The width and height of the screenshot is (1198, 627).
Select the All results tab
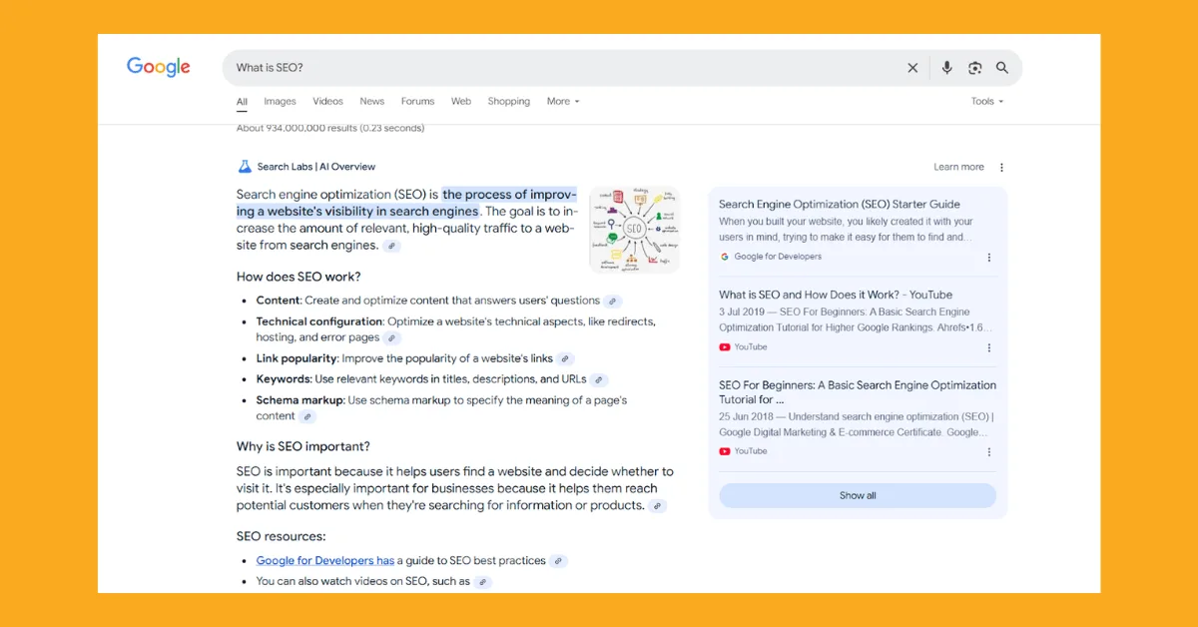pos(242,102)
